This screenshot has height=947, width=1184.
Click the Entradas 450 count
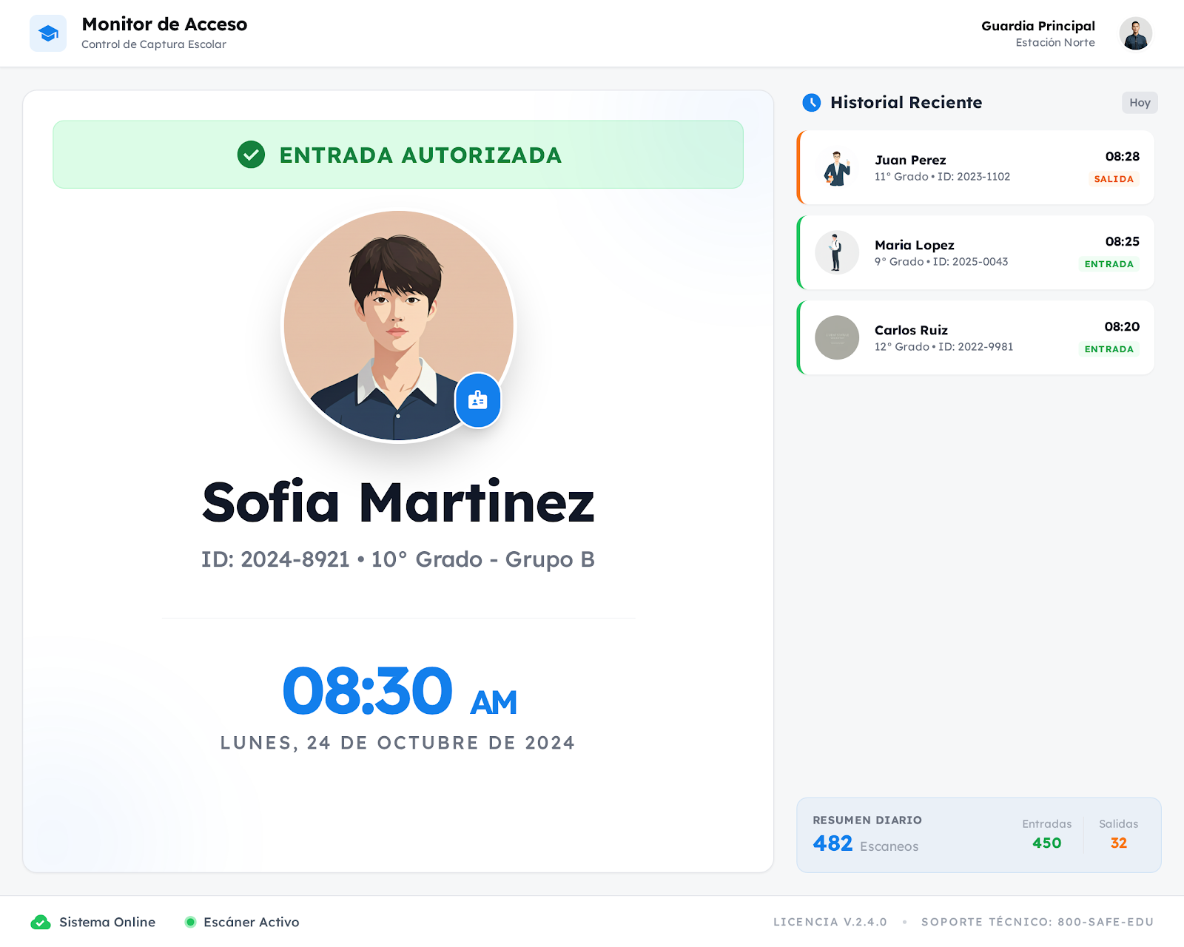tap(1046, 843)
